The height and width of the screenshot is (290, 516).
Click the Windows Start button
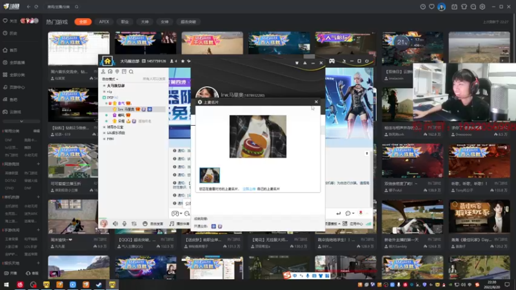6,285
